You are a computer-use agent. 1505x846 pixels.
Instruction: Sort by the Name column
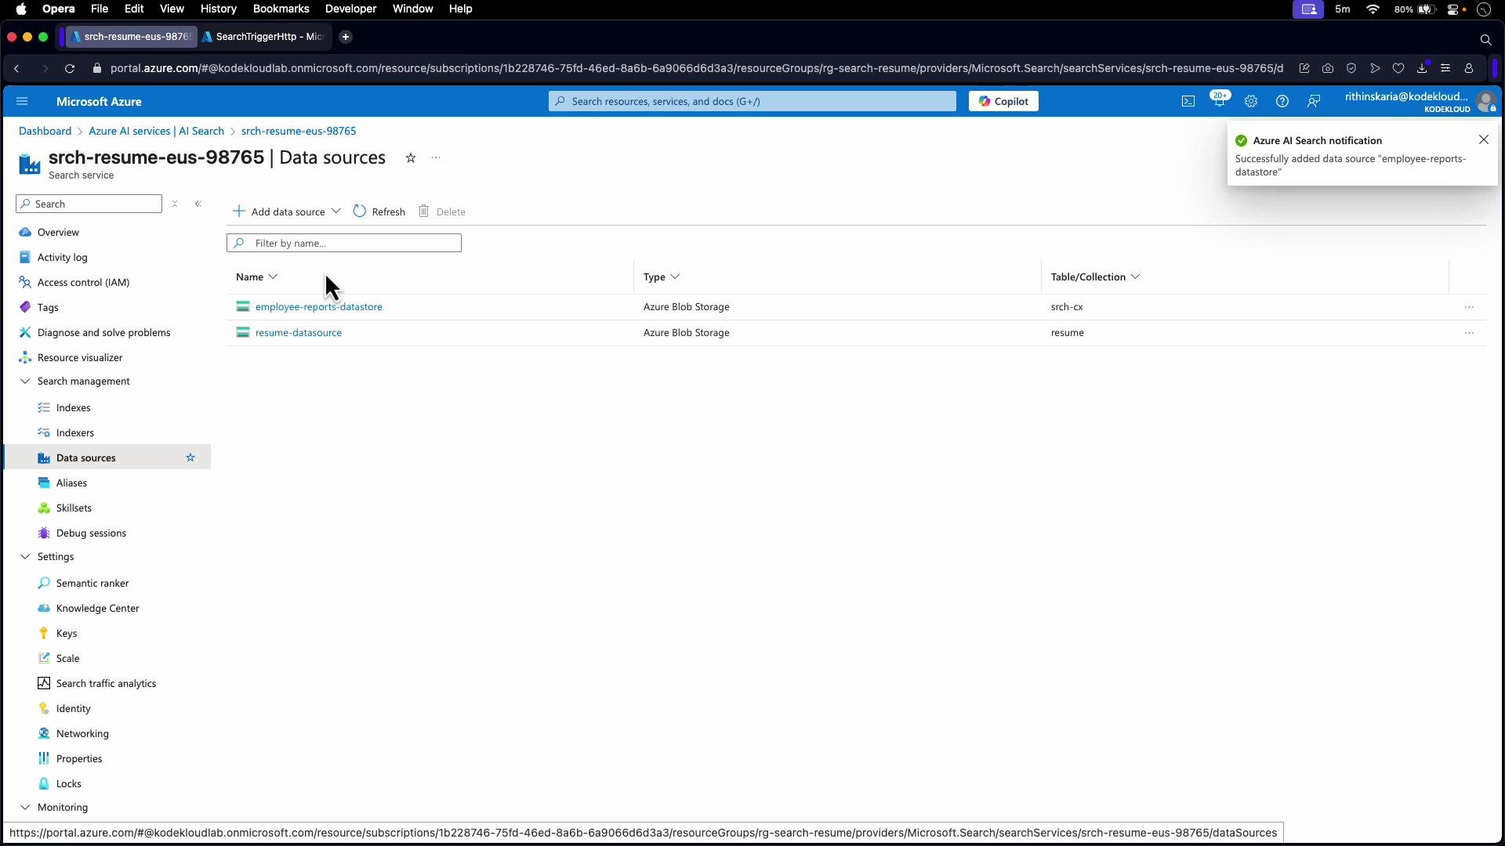coord(257,277)
